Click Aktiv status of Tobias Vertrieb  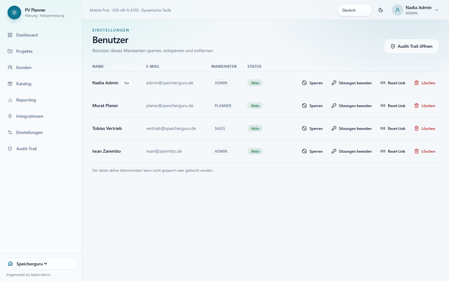(x=255, y=128)
